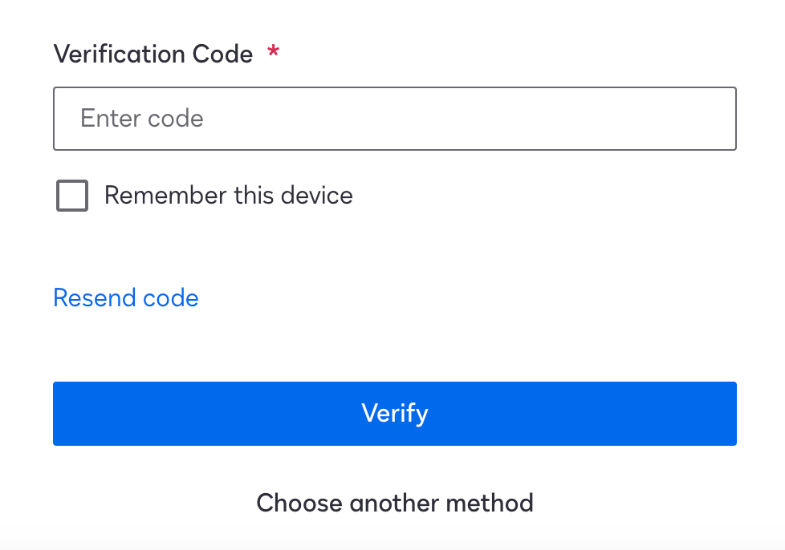Submit the verification with Verify

(x=394, y=413)
